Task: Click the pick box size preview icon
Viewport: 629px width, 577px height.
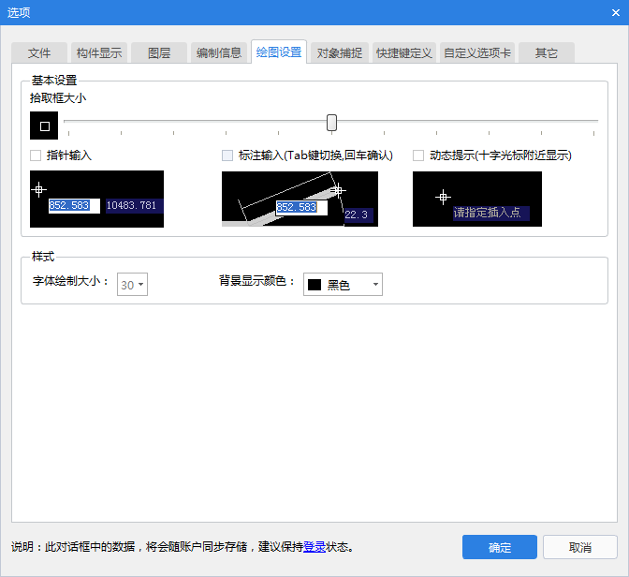Action: 44,126
